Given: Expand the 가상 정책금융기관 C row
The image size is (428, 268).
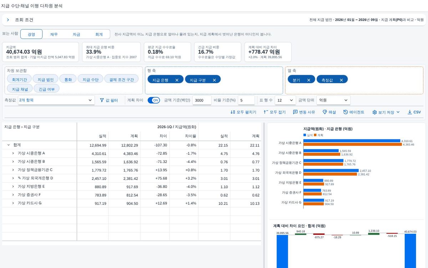Looking at the screenshot, I should [13, 170].
